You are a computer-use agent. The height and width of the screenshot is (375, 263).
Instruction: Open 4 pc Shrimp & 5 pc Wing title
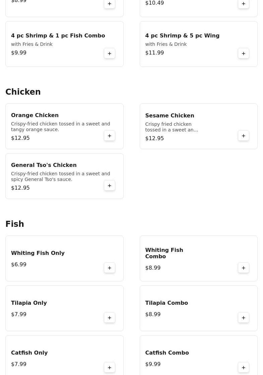182,36
